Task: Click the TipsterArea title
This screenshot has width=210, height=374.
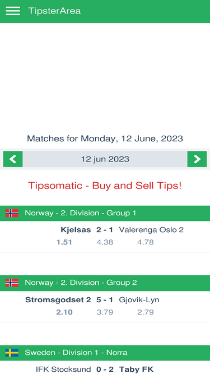Action: pyautogui.click(x=54, y=11)
